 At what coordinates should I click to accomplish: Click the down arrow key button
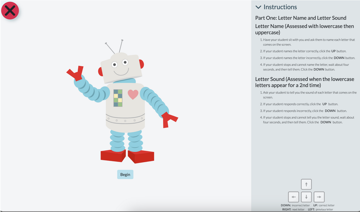pyautogui.click(x=306, y=197)
